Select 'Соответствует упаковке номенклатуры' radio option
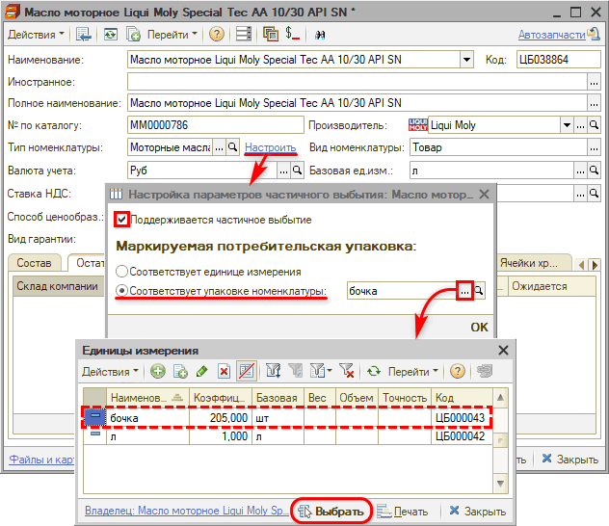The width and height of the screenshot is (609, 526). tap(121, 291)
